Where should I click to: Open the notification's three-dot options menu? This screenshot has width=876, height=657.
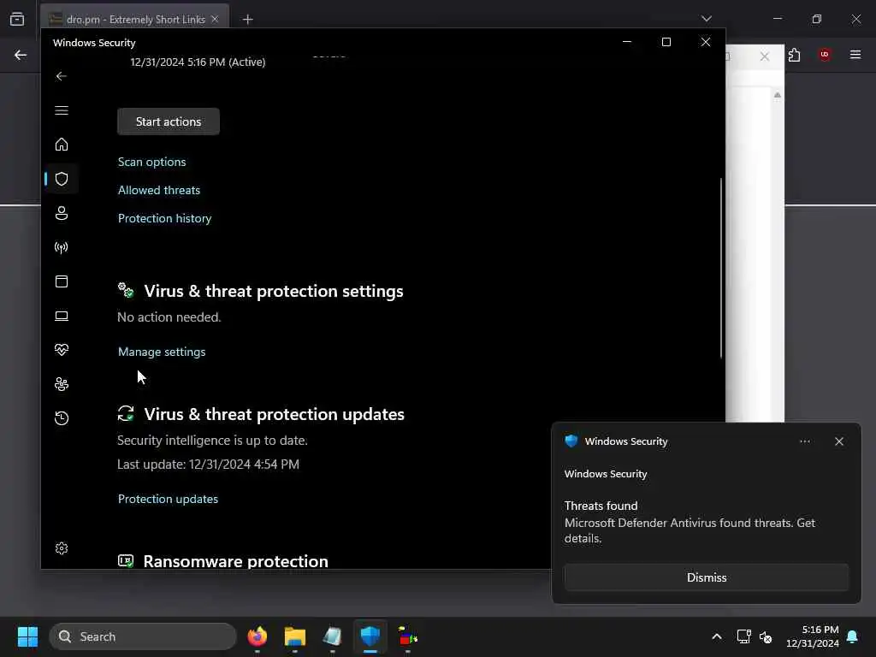point(804,441)
